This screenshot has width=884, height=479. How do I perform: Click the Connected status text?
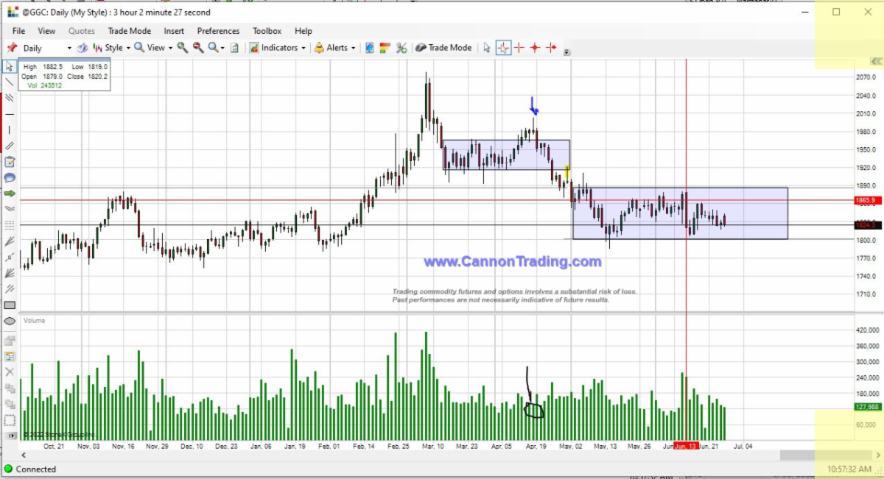click(x=35, y=469)
